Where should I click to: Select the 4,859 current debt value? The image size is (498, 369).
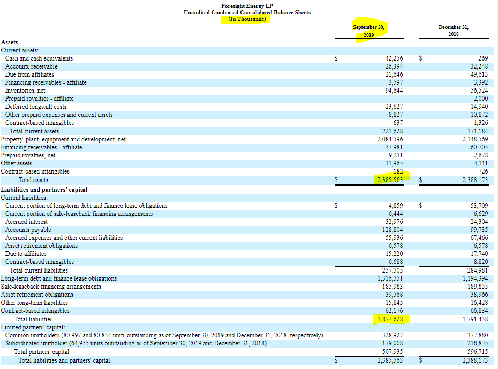395,206
